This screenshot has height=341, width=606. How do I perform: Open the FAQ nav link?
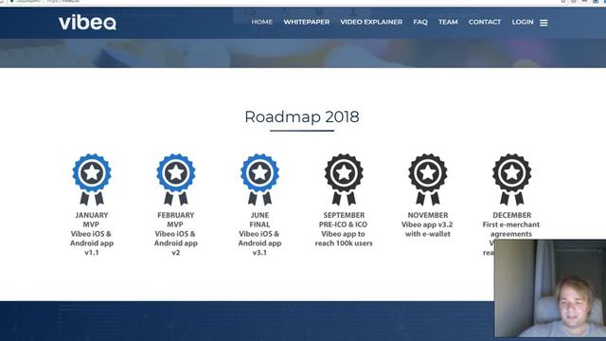tap(420, 22)
